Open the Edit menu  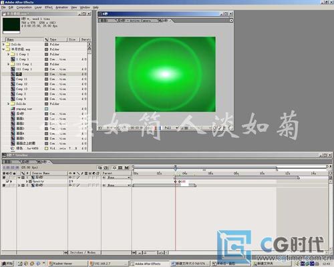(x=11, y=7)
